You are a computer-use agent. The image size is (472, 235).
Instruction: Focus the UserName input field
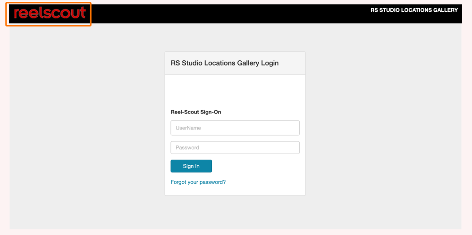235,128
